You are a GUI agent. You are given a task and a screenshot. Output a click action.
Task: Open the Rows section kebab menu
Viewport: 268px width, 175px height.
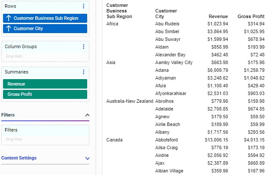pyautogui.click(x=83, y=6)
